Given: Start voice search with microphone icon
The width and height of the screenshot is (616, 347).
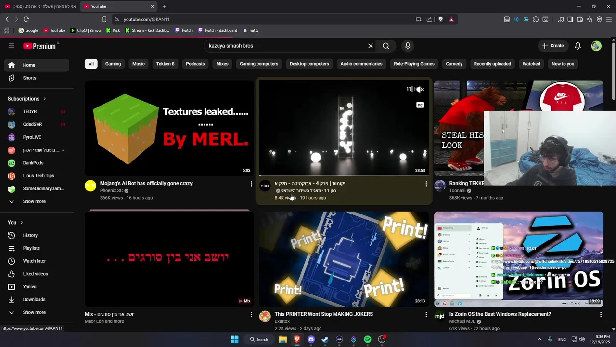Looking at the screenshot, I should point(408,46).
